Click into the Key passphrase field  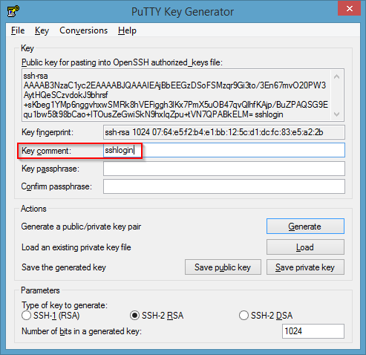pos(224,169)
